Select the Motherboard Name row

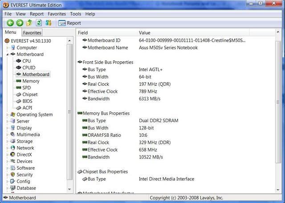(x=140, y=48)
